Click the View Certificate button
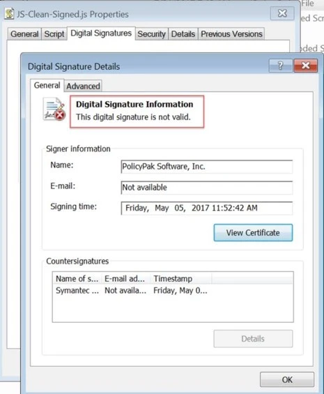324x394 pixels. [x=253, y=233]
